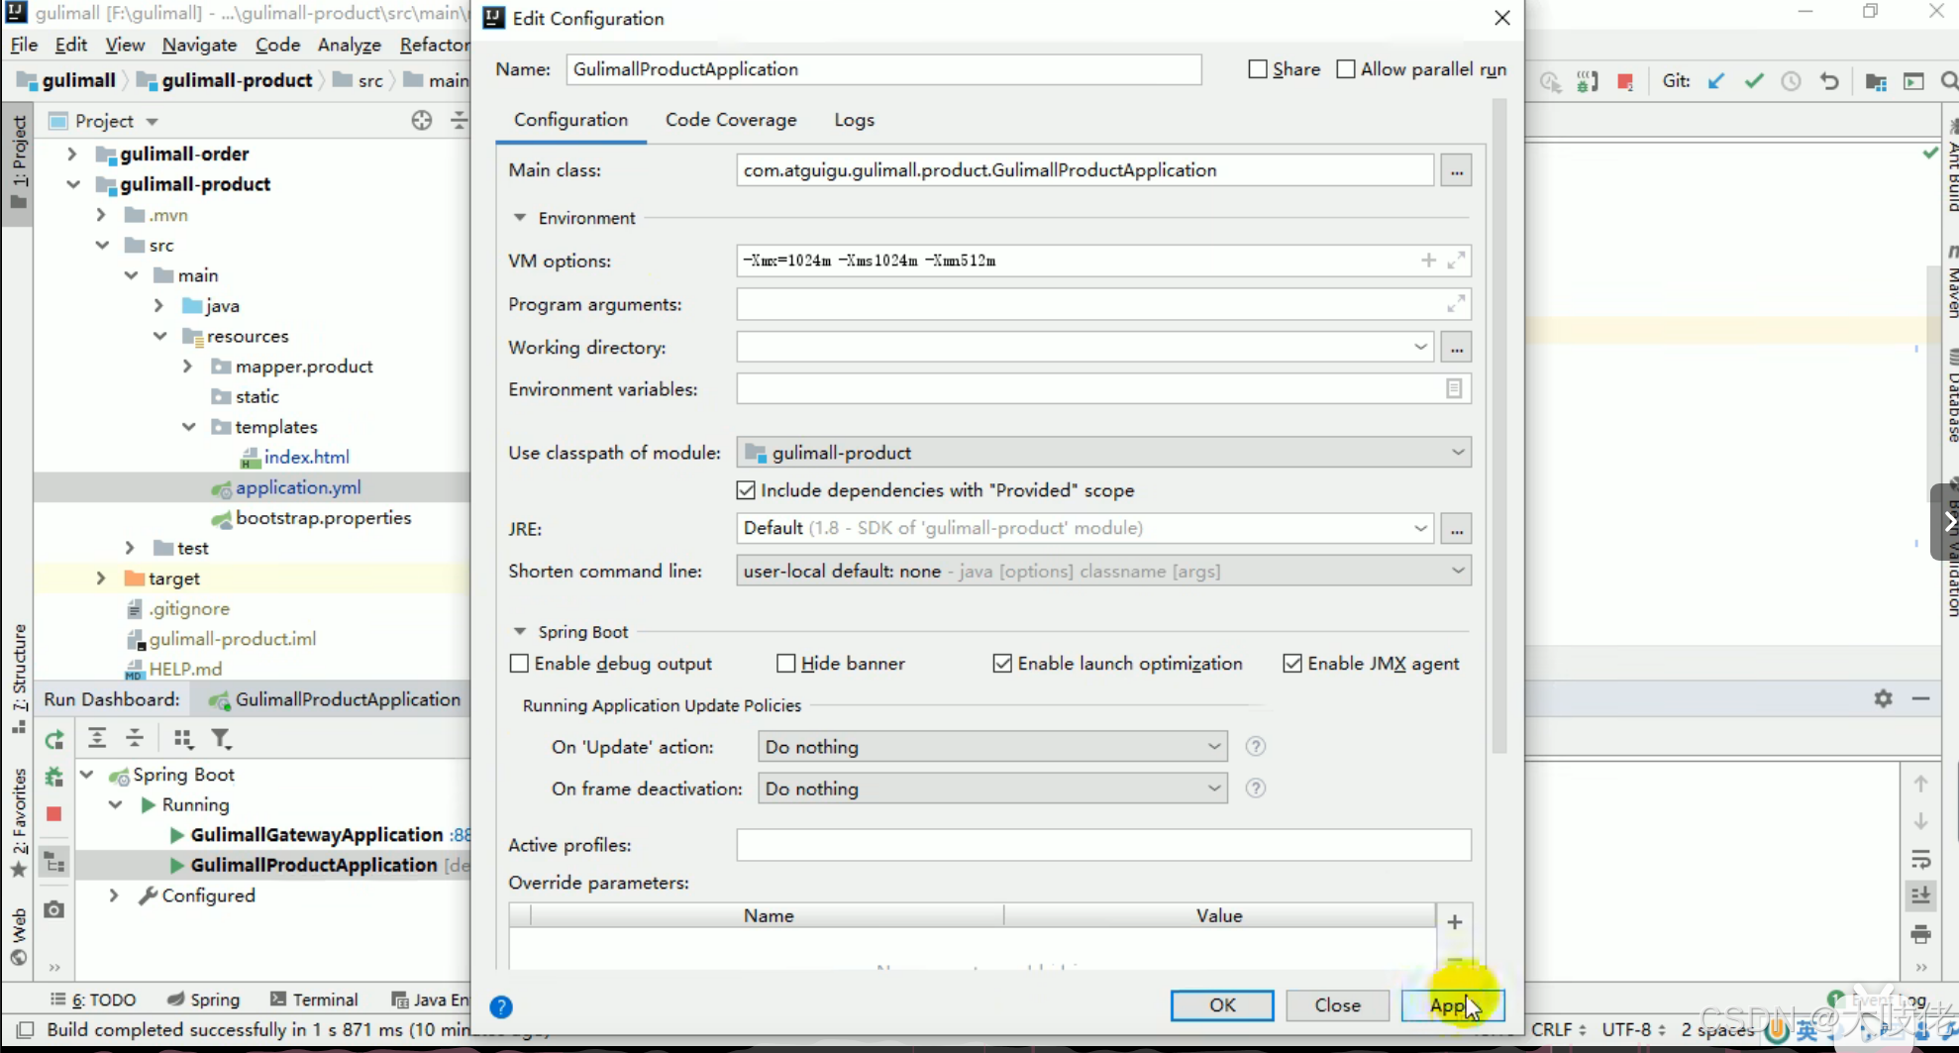Screen dimensions: 1959x1053
Task: Click the red stop square in Run Dashboard
Action: tap(54, 814)
